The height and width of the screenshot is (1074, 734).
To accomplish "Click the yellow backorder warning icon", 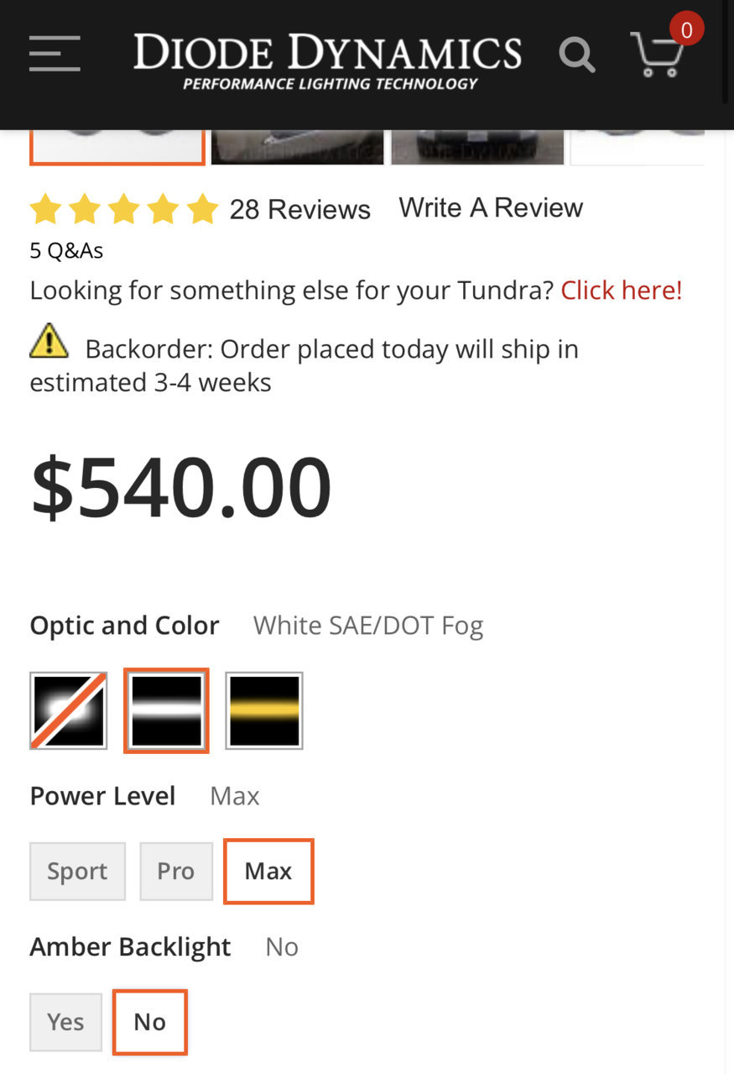I will point(49,341).
